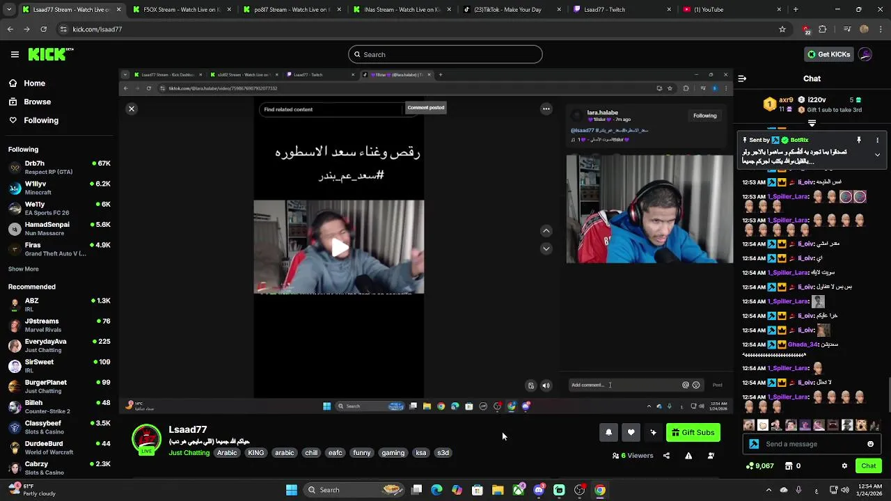This screenshot has width=891, height=501.
Task: Reload the kick.com page
Action: coord(43,29)
